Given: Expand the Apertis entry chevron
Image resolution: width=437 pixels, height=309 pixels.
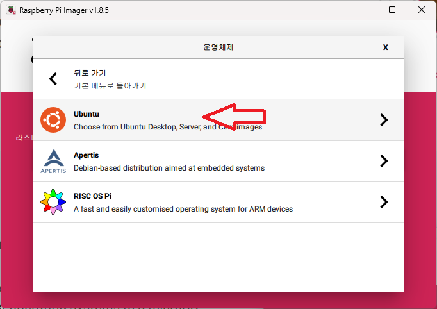Looking at the screenshot, I should pyautogui.click(x=384, y=161).
